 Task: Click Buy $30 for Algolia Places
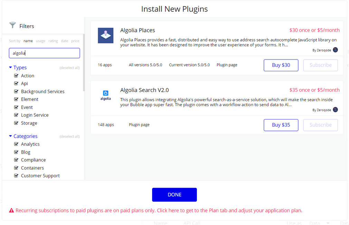[281, 65]
